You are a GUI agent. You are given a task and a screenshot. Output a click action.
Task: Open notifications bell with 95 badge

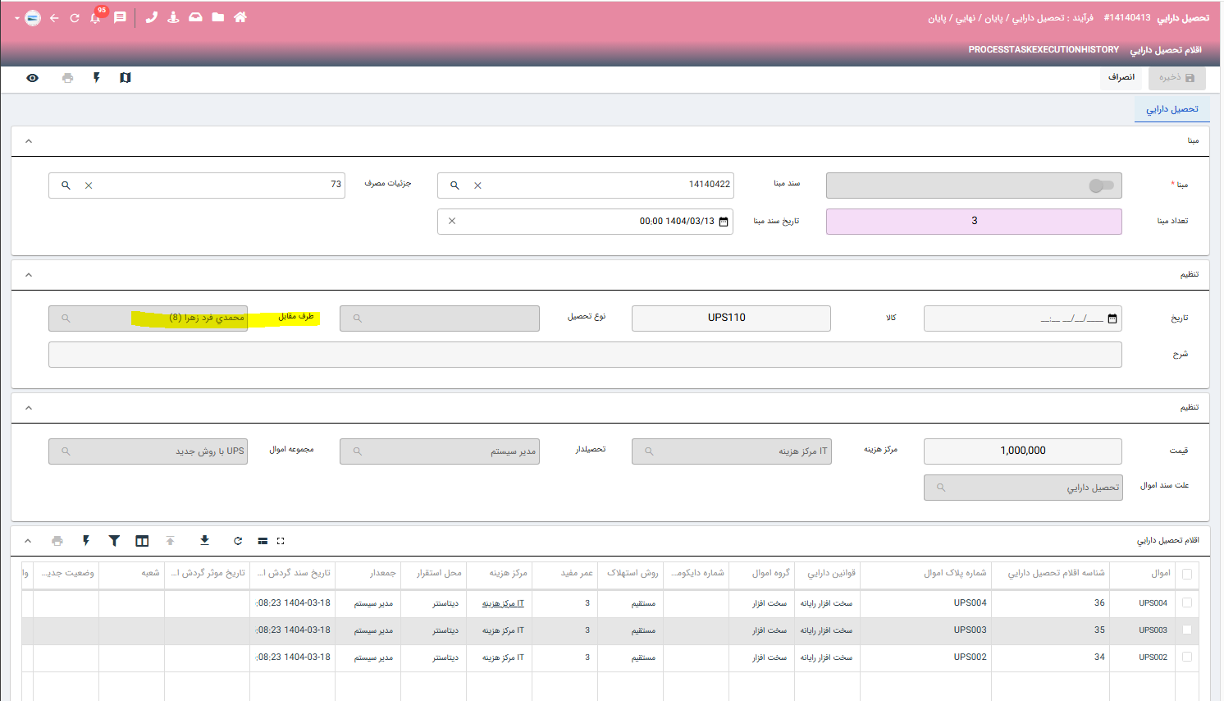coord(96,16)
